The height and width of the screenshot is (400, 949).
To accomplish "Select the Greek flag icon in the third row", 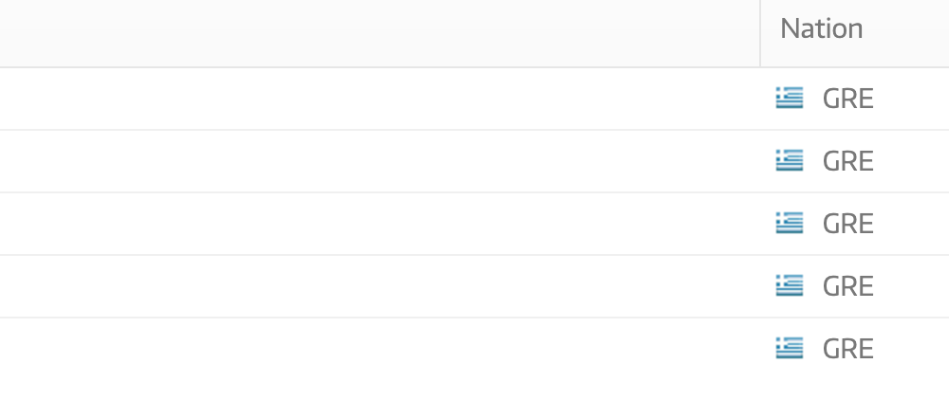I will point(790,223).
